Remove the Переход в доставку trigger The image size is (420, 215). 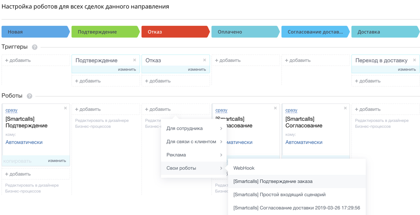point(414,60)
